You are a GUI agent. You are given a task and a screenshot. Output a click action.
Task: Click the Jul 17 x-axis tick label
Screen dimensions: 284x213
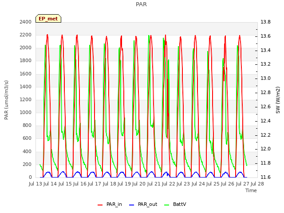pyautogui.click(x=95, y=184)
